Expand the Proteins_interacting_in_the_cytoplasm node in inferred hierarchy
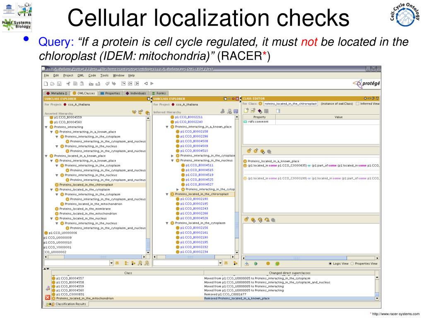 [x=173, y=156]
